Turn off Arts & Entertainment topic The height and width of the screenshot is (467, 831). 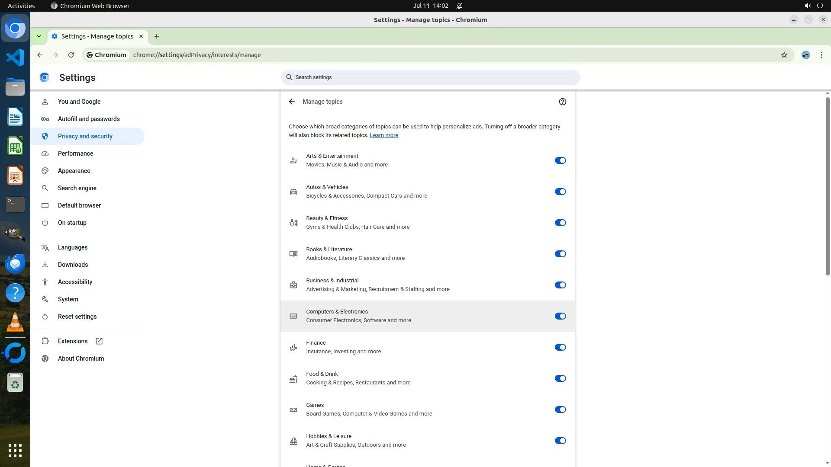point(560,160)
